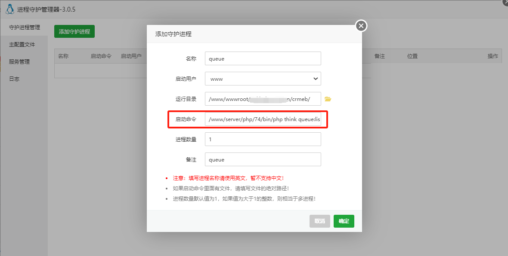Click the 位置 column header
Screen dimensions: 508x256
pos(412,56)
